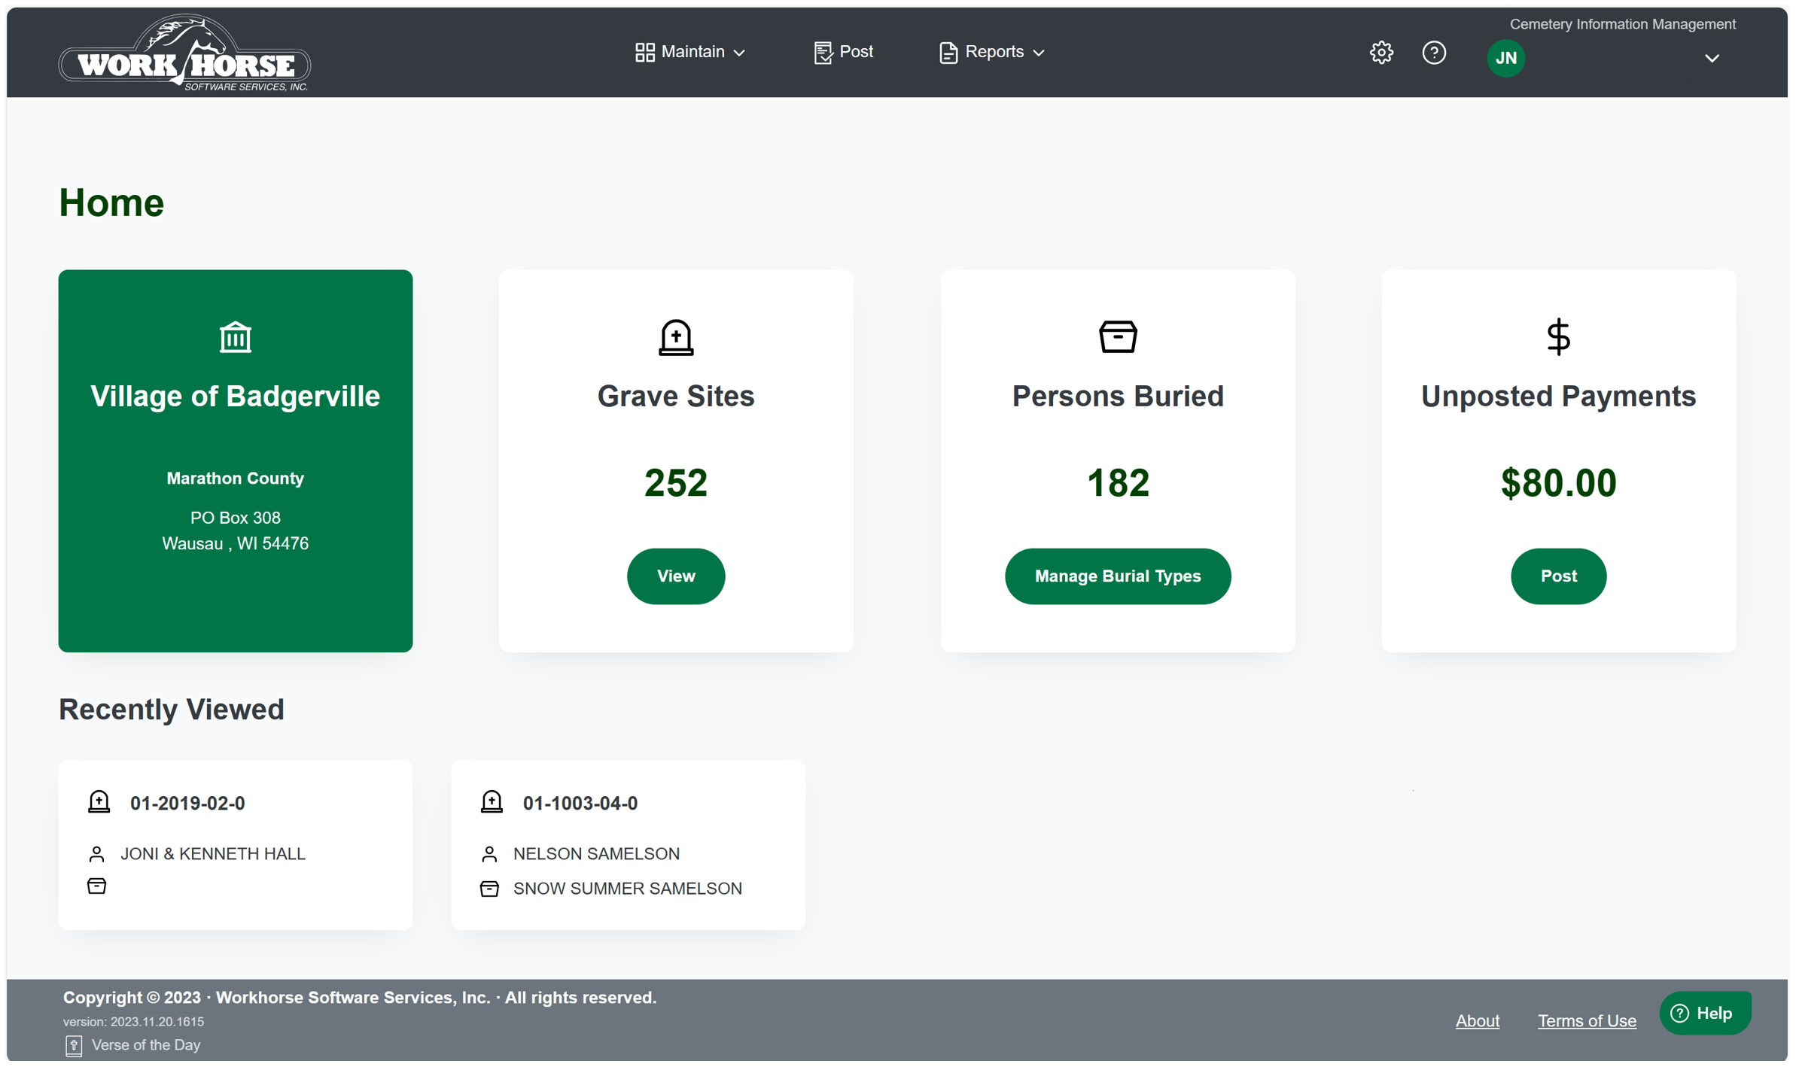Open the About link in footer

1477,1020
